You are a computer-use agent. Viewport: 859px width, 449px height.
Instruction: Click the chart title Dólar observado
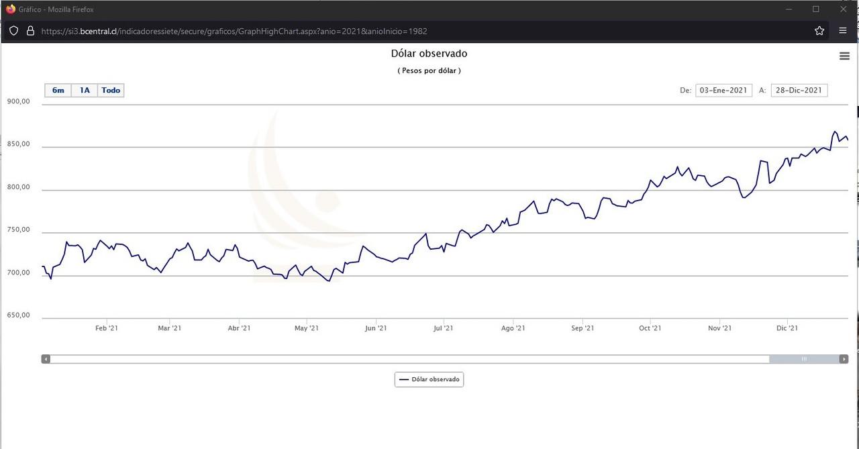point(429,54)
